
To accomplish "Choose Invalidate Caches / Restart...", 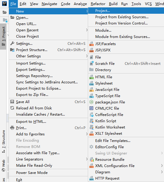I will point(48,114).
